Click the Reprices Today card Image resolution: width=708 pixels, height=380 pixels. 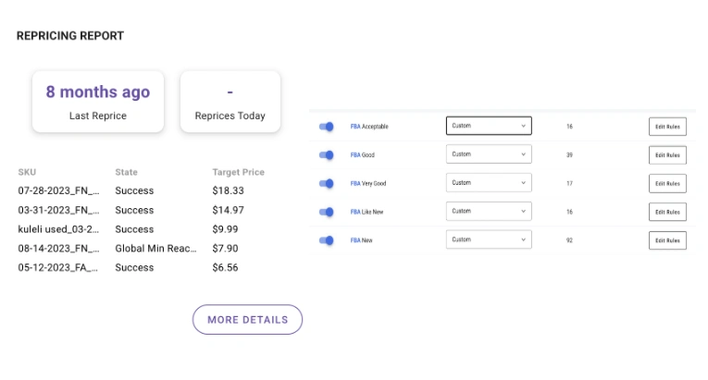[x=230, y=102]
